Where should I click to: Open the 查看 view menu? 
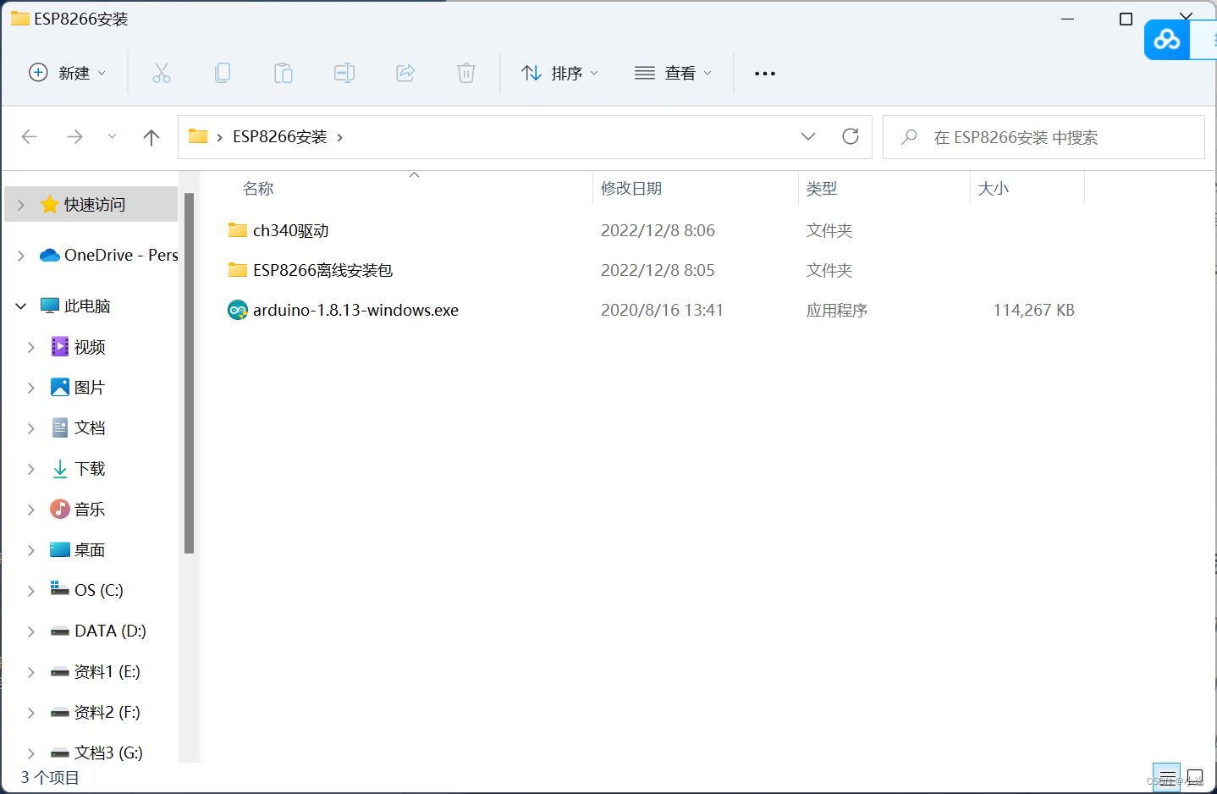673,73
